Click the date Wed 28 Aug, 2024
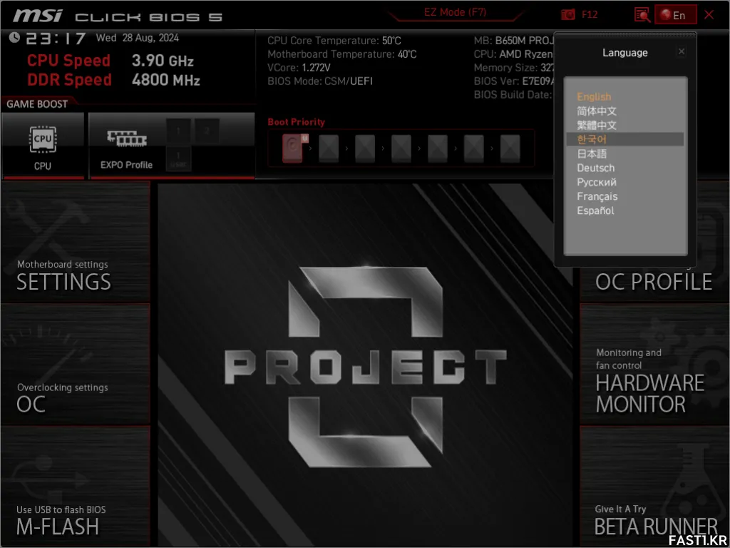 coord(138,38)
